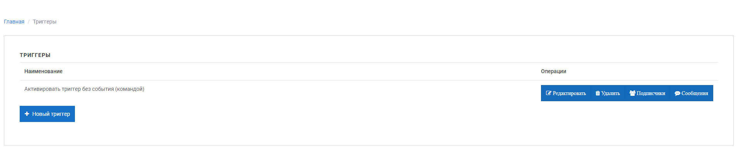Open the trigger's Сообщения messages
The image size is (736, 147).
[x=692, y=93]
